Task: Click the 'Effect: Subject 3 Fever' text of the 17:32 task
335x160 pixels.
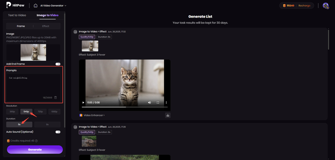Action: (x=92, y=55)
